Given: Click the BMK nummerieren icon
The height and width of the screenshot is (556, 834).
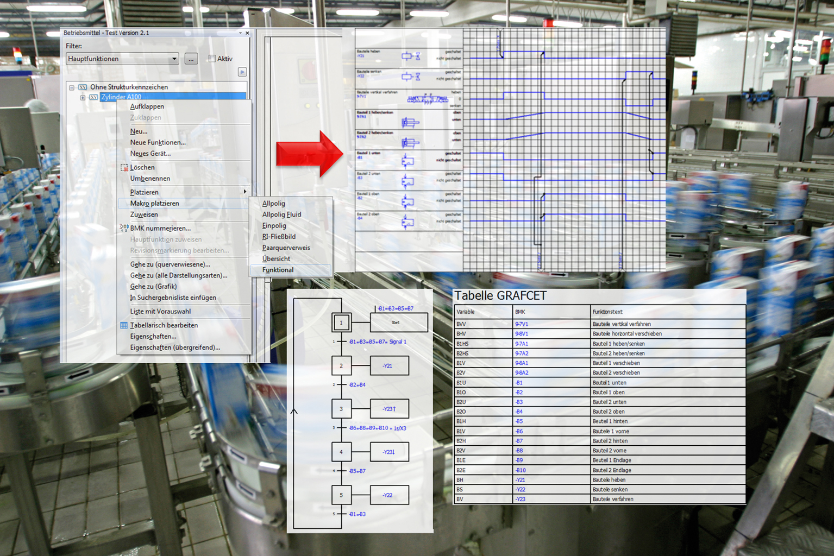Looking at the screenshot, I should (x=124, y=228).
